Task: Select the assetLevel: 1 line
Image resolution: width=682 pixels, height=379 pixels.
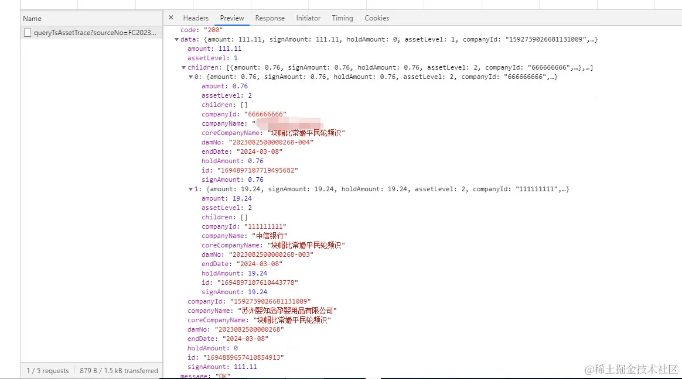Action: point(212,58)
